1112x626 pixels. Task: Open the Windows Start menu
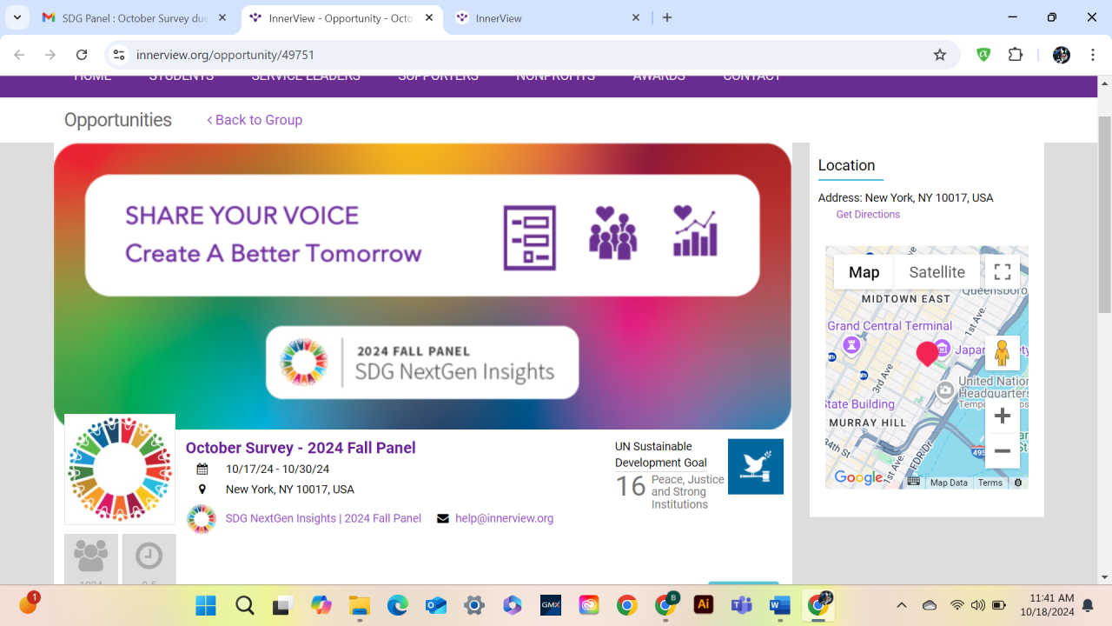tap(206, 605)
